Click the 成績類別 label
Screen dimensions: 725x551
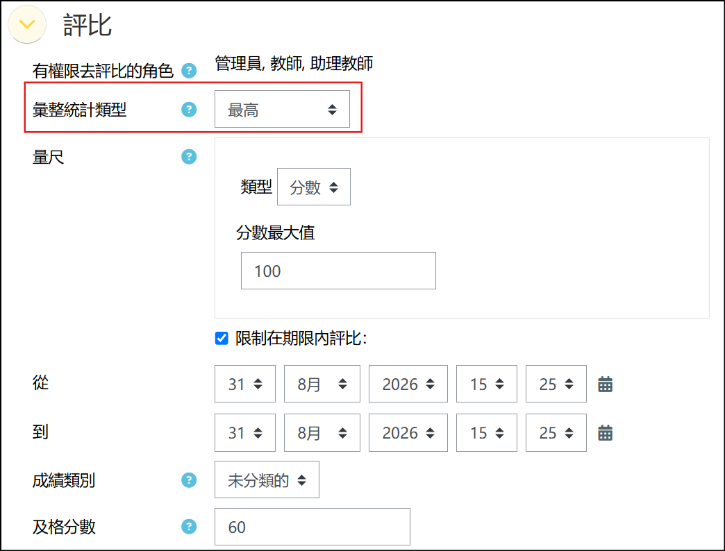pos(64,480)
